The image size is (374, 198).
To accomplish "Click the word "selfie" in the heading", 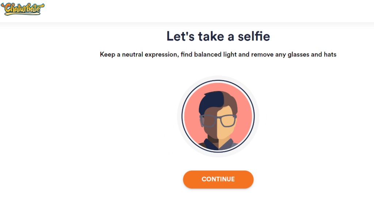I will (x=254, y=36).
